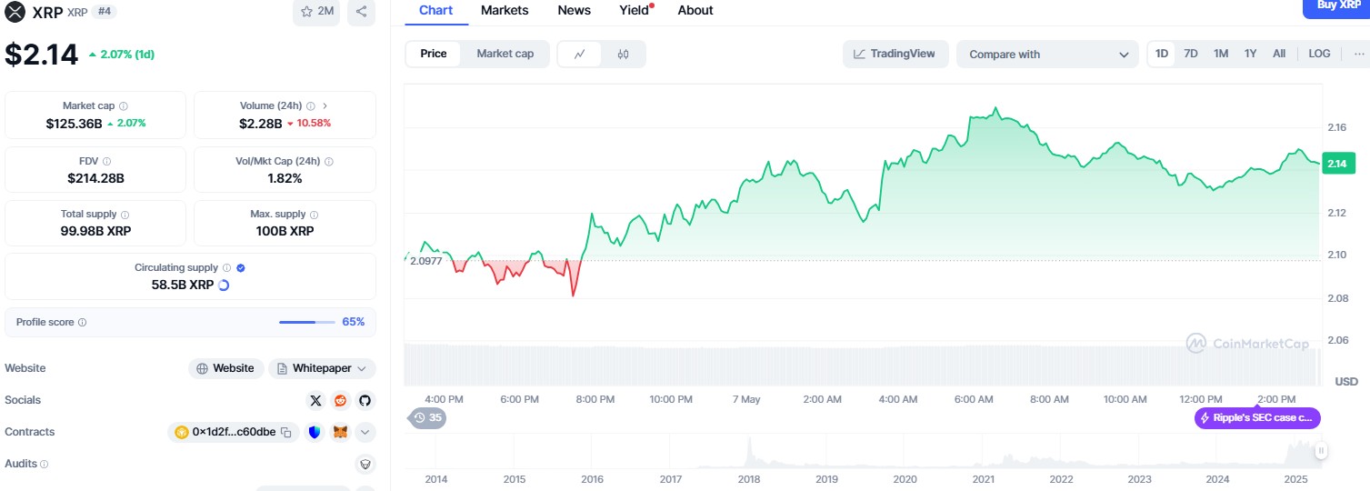Open the Compare with dropdown
Viewport: 1370px width, 491px height.
point(1046,55)
